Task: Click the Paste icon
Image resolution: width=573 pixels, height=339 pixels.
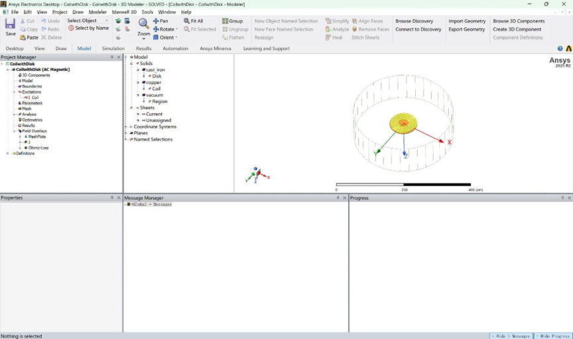Action: 23,38
